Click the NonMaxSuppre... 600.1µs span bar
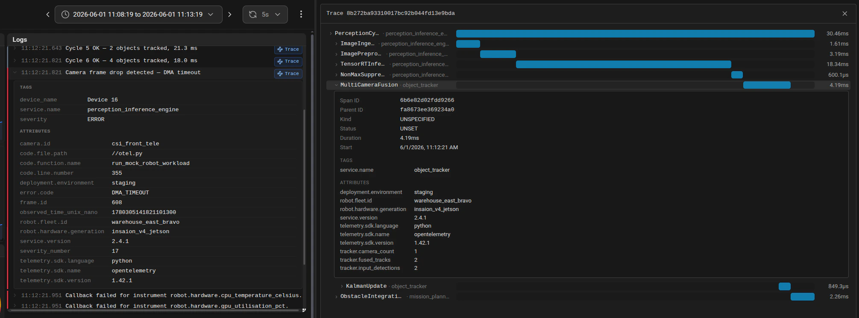859x318 pixels. coord(737,75)
